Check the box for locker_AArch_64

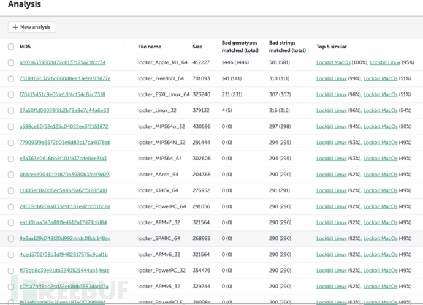pos(11,175)
